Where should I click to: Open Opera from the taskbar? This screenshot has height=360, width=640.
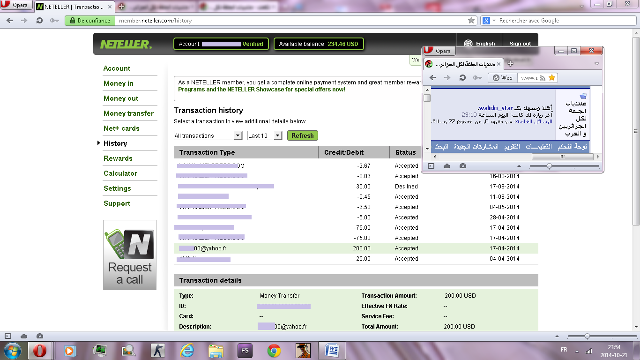coord(40,351)
